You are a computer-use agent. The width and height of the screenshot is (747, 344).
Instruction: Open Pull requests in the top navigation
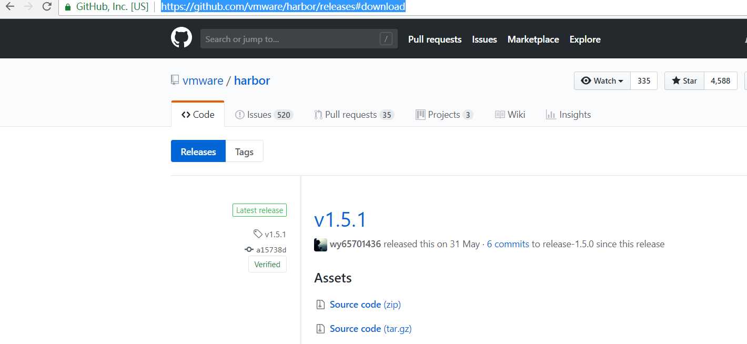[435, 39]
